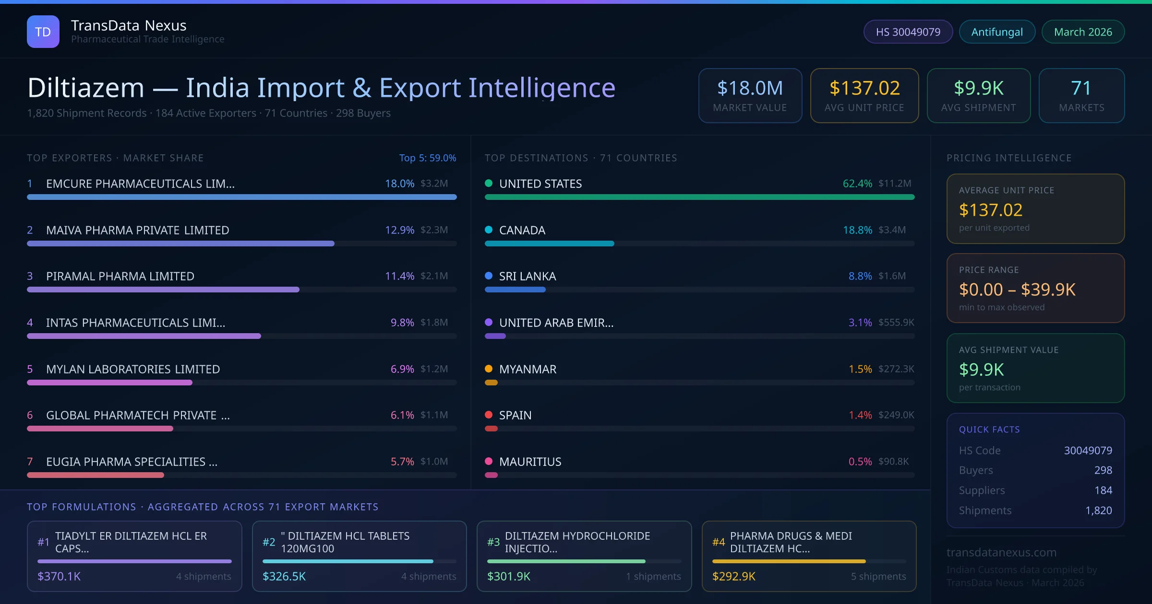Click the purple United Arab Emirates dot
This screenshot has width=1152, height=604.
pyautogui.click(x=489, y=322)
